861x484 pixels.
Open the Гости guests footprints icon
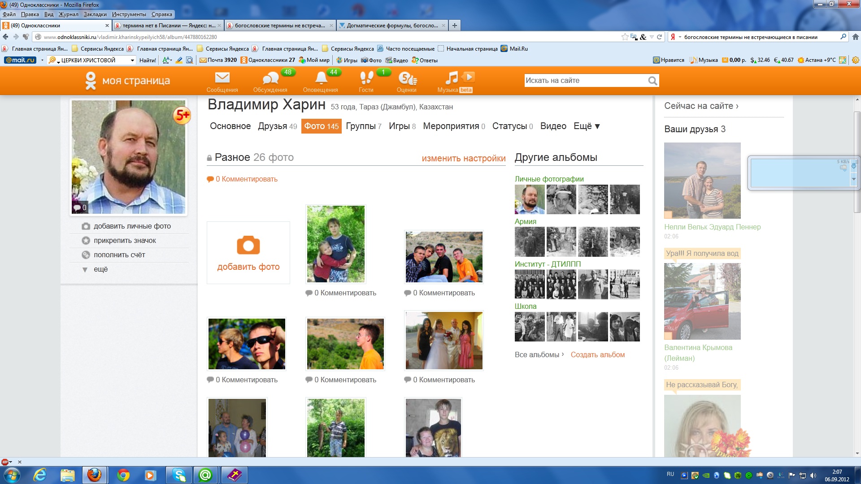pos(366,78)
